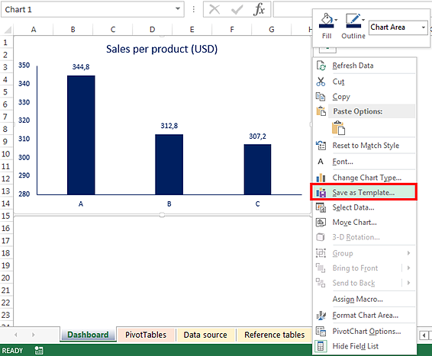Open the Fill color dropdown arrow
Screen dimensions: 432x356
point(336,20)
